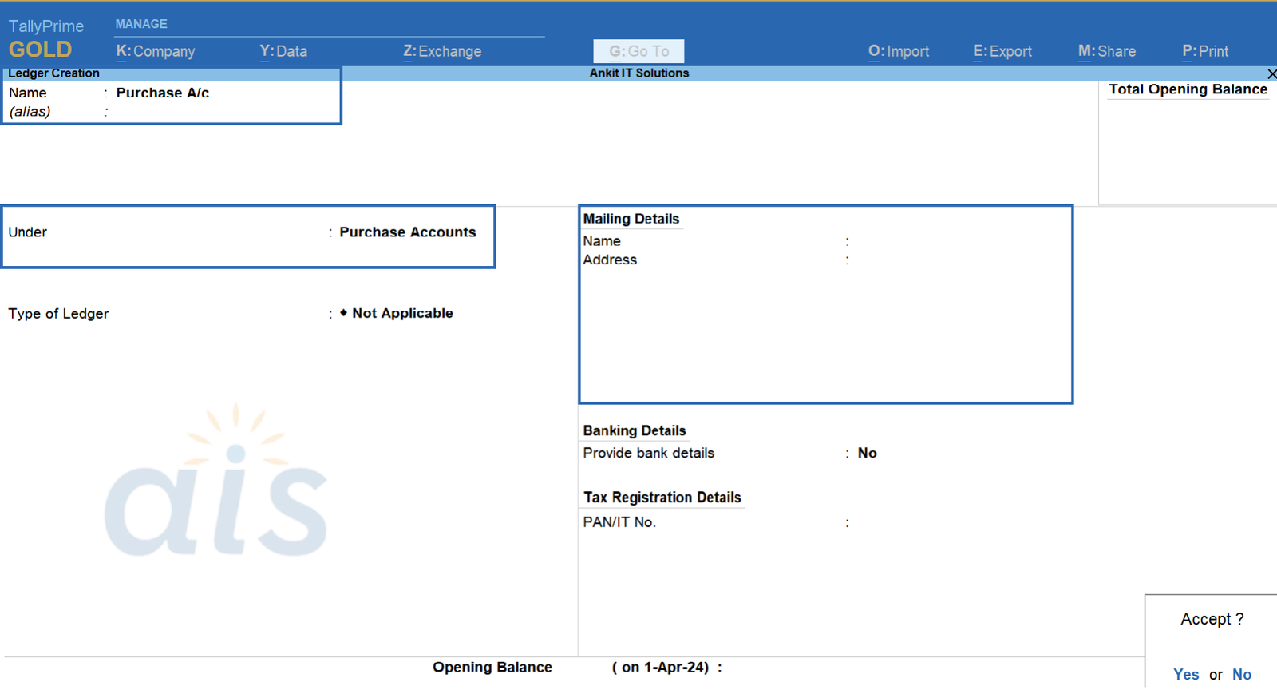Open the Y: Data menu
Viewport: 1277px width, 690px height.
(283, 51)
